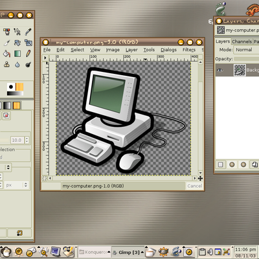
Task: Click the horizontal scrollbar right arrow
Action: pos(195,178)
